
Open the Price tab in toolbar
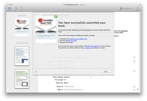16,9
